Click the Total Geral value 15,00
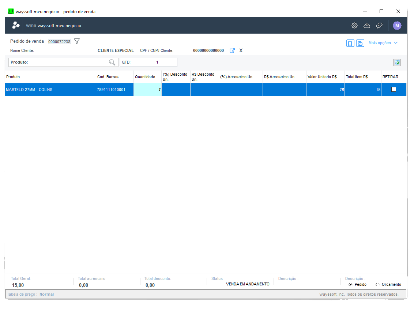 tap(18, 285)
